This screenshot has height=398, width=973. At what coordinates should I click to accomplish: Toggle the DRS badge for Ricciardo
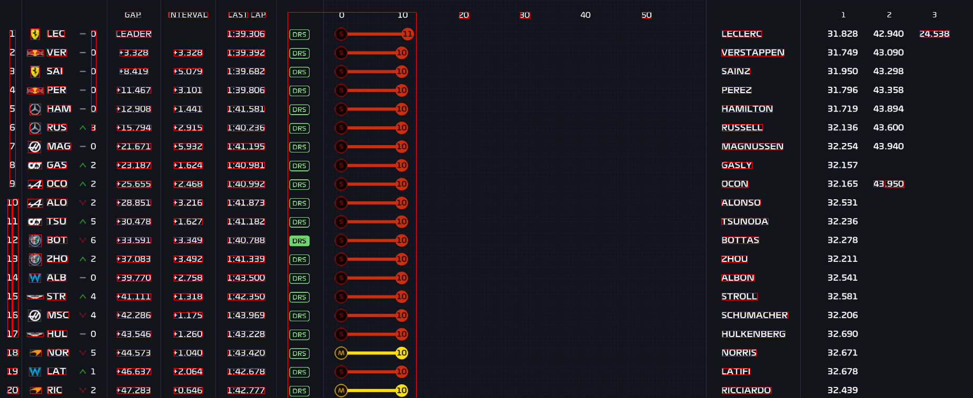click(299, 391)
